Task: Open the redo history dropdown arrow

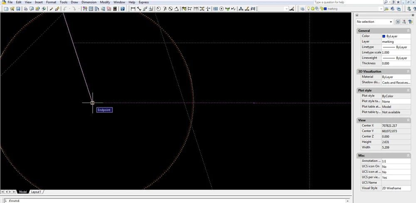Action: coord(79,9)
